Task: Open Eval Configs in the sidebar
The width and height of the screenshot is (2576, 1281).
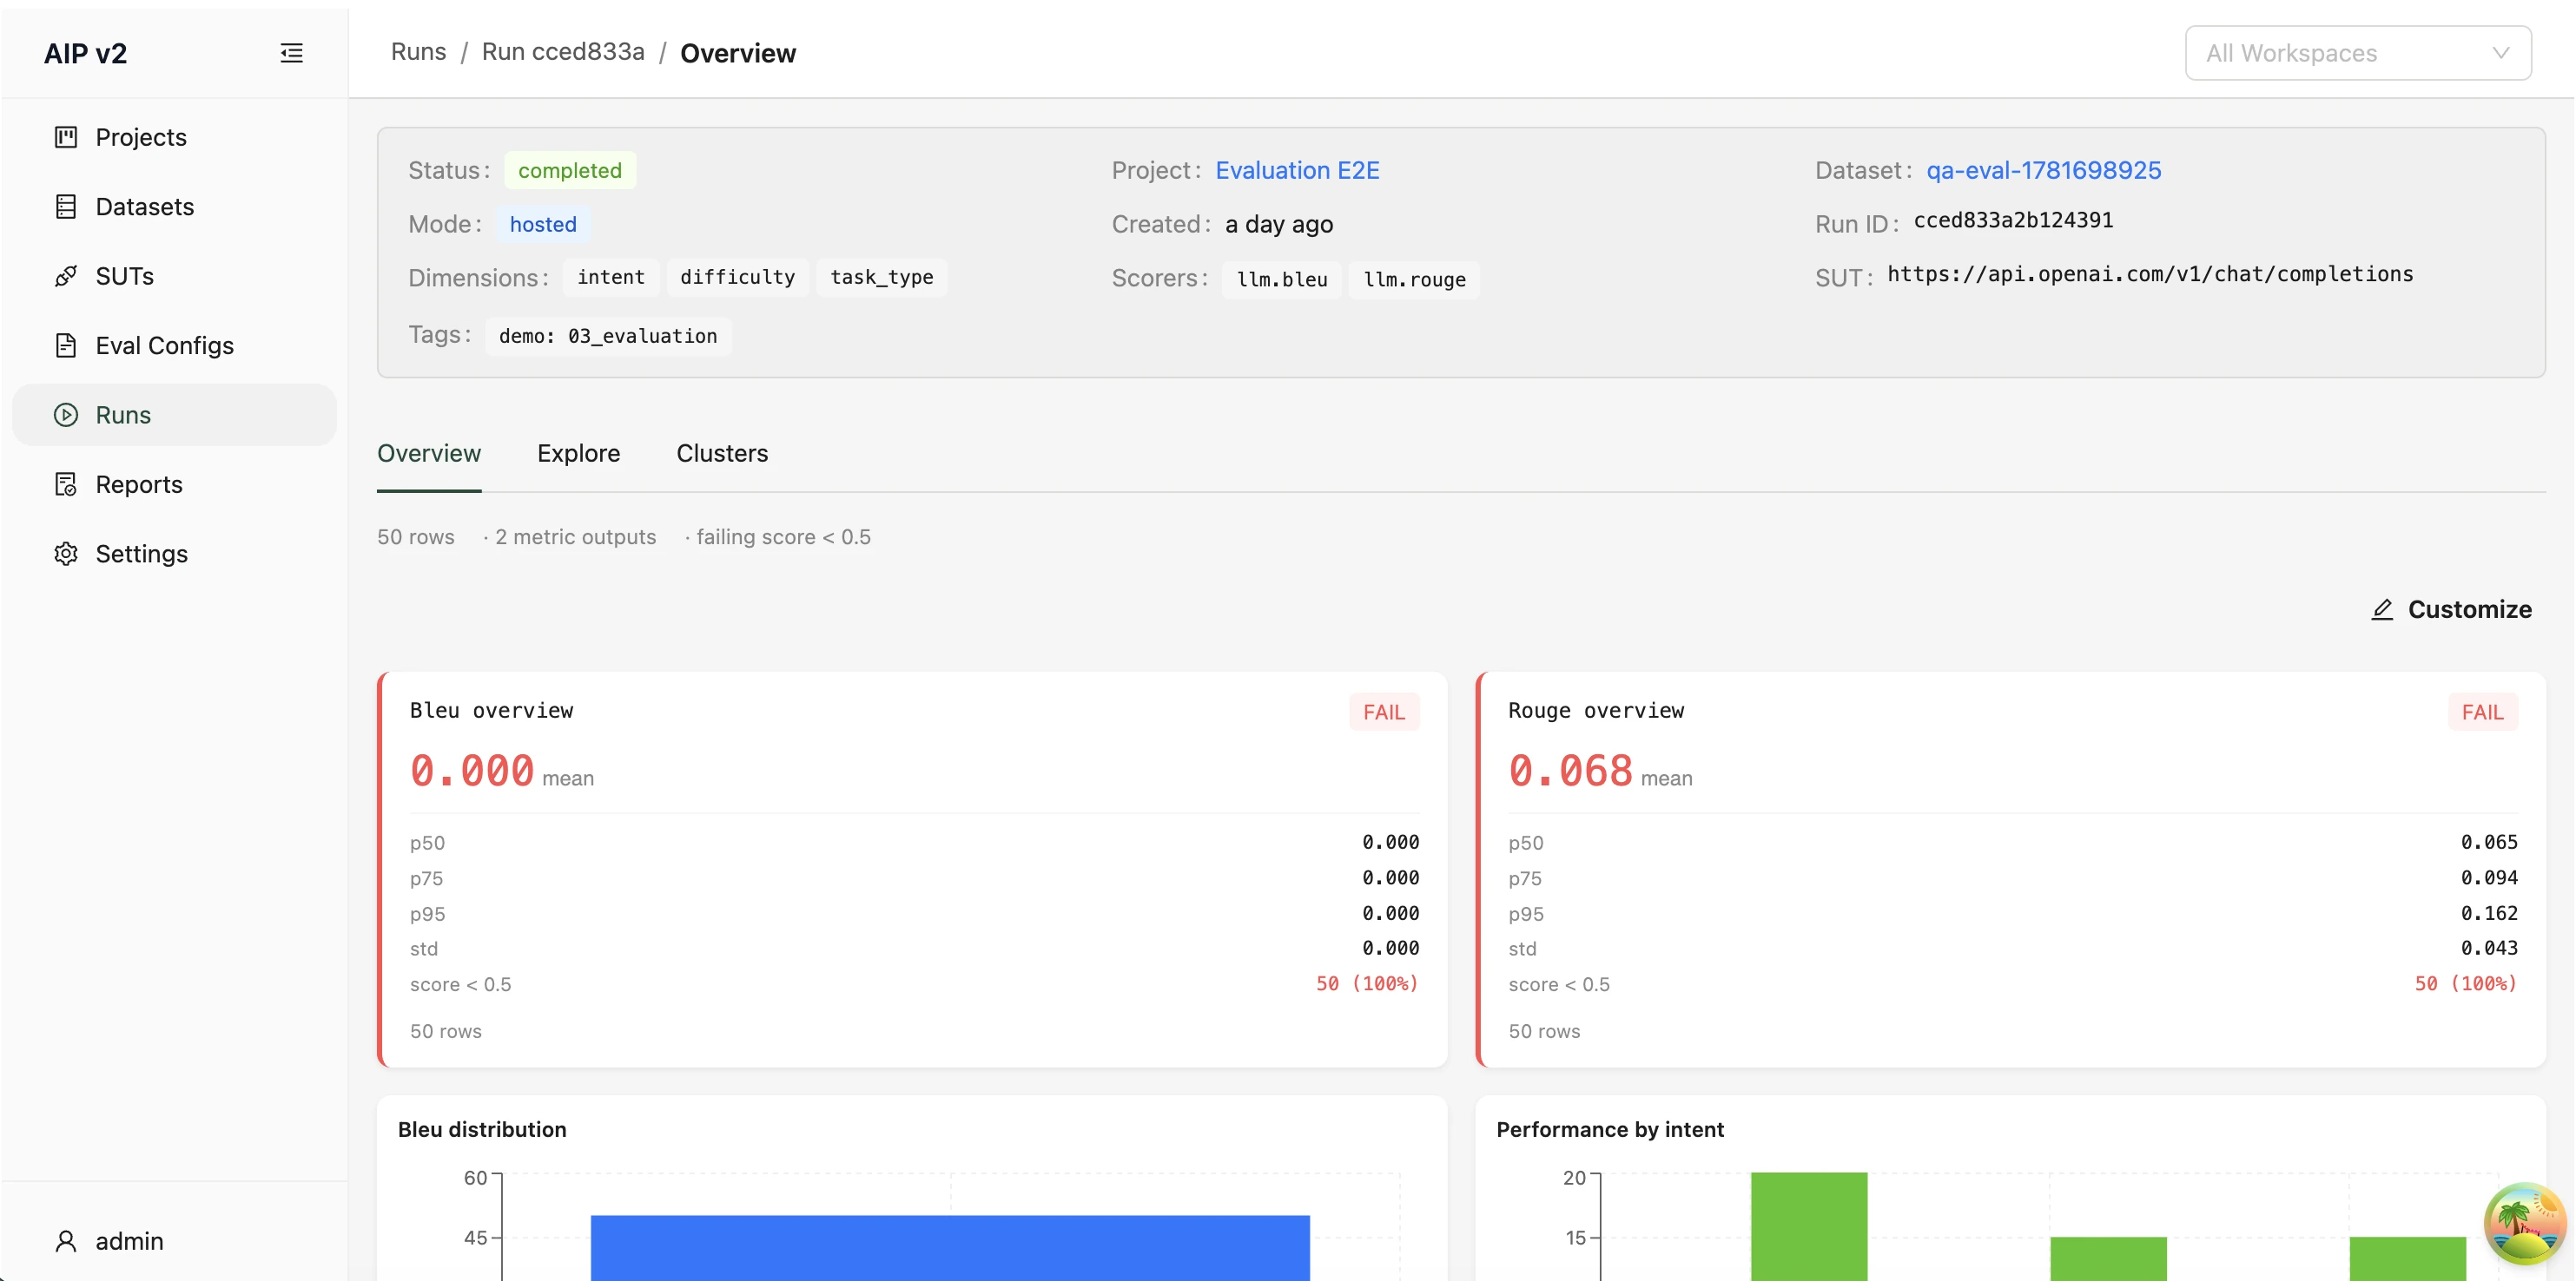Action: click(x=174, y=345)
